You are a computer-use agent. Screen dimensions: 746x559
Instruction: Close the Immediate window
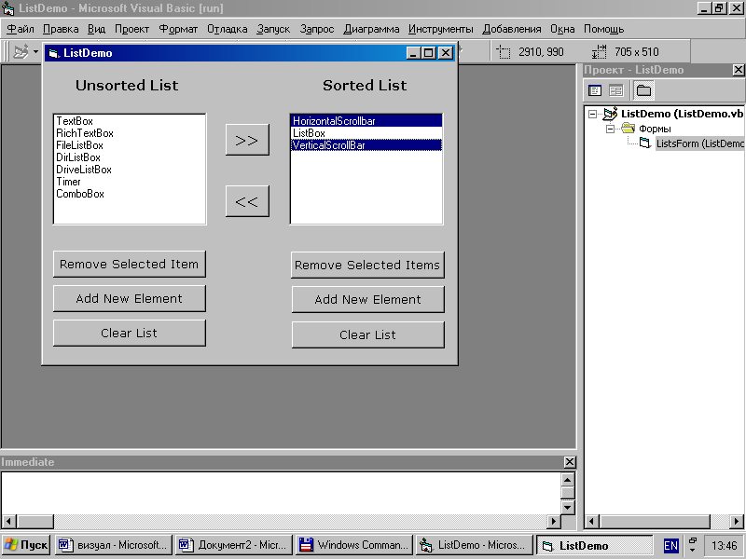coord(570,462)
